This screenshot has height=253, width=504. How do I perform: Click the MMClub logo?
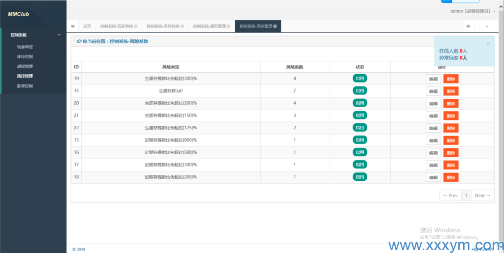tap(19, 14)
